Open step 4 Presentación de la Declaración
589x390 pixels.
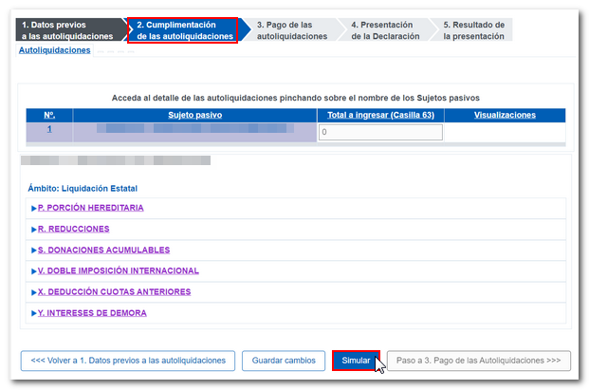tap(386, 30)
